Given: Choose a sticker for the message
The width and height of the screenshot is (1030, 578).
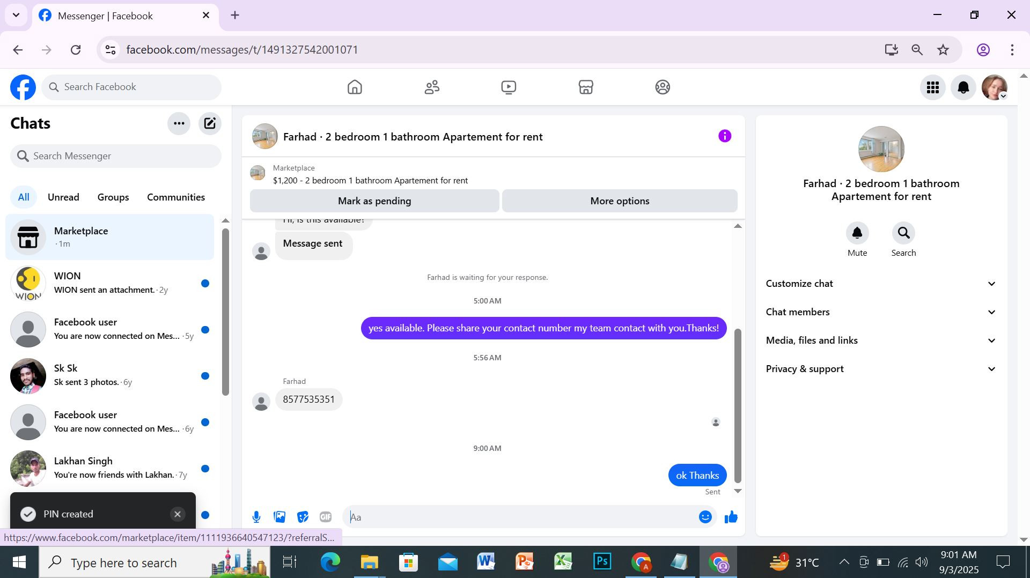Looking at the screenshot, I should point(303,517).
